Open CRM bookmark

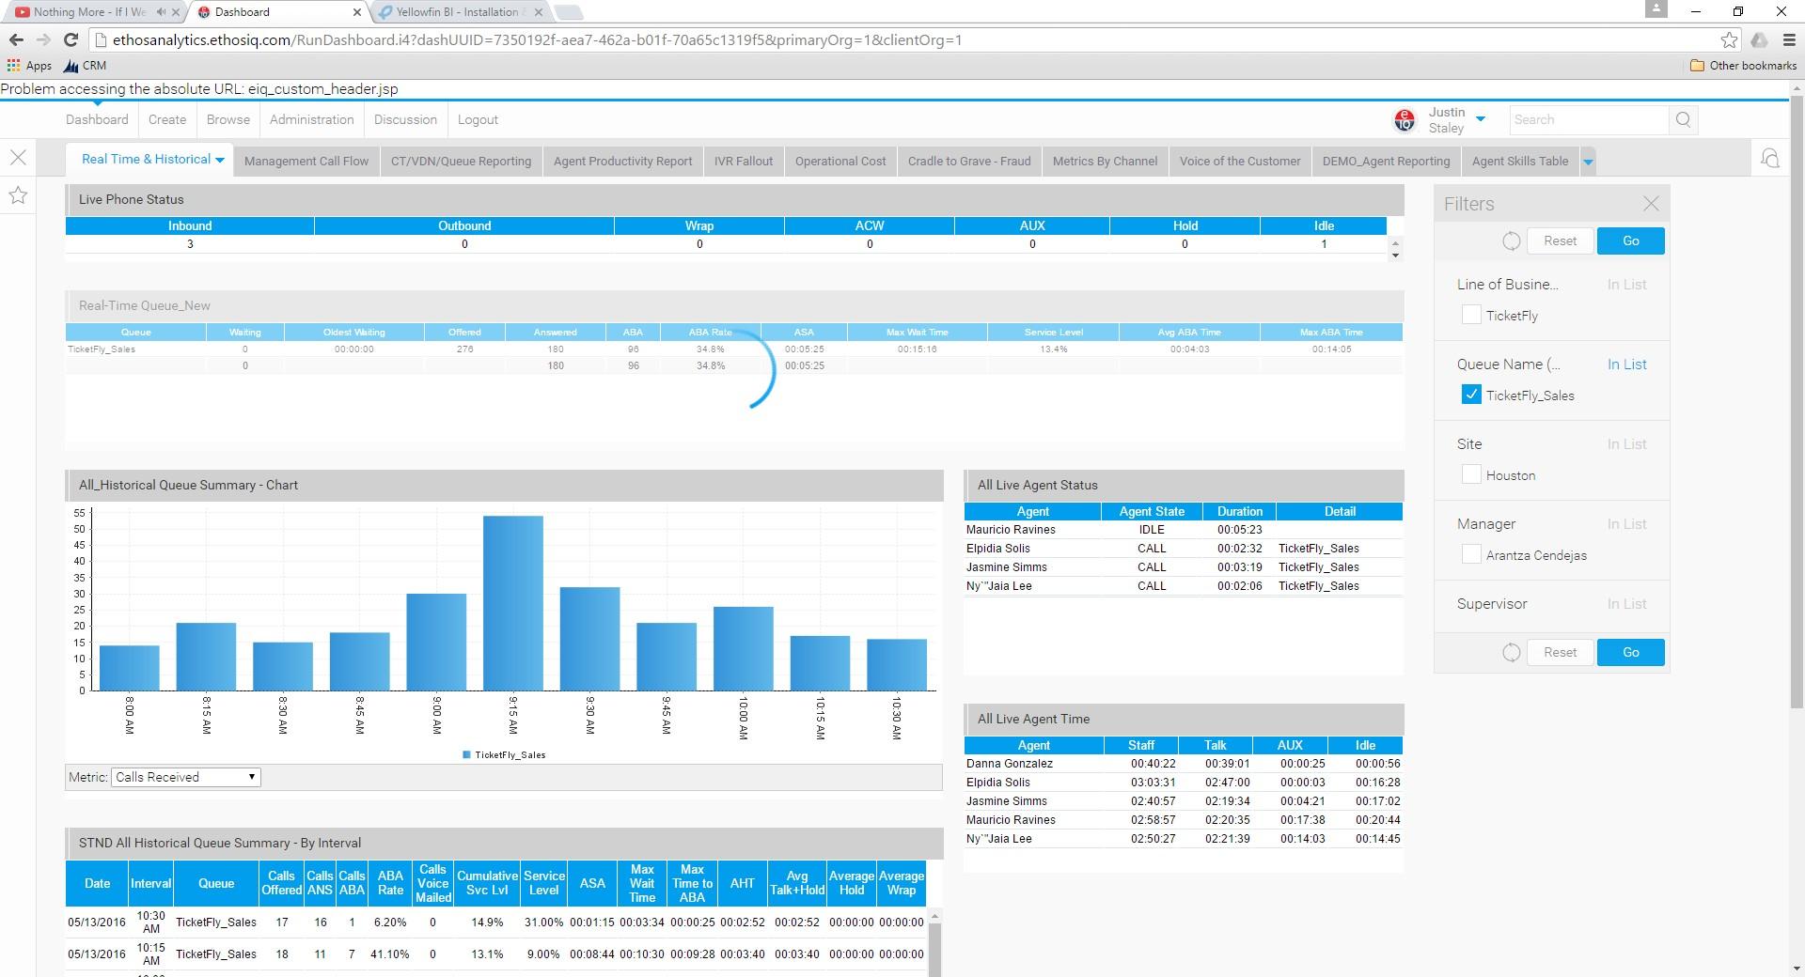(85, 66)
